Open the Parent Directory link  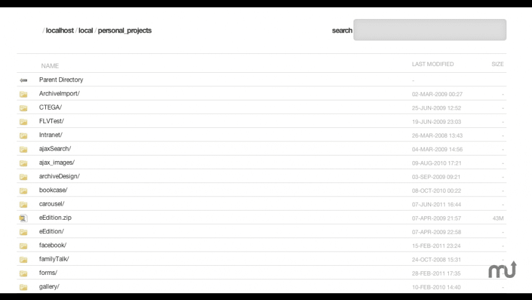(x=61, y=80)
